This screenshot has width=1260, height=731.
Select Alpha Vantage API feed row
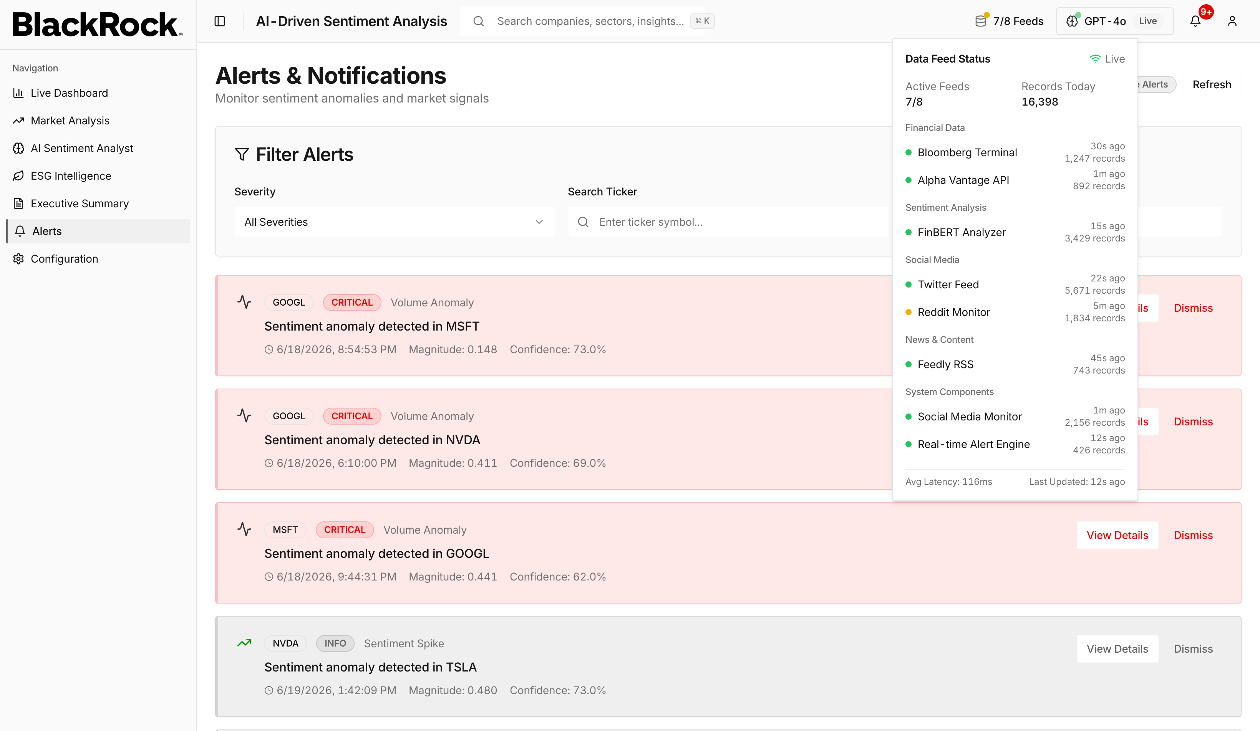(1015, 180)
